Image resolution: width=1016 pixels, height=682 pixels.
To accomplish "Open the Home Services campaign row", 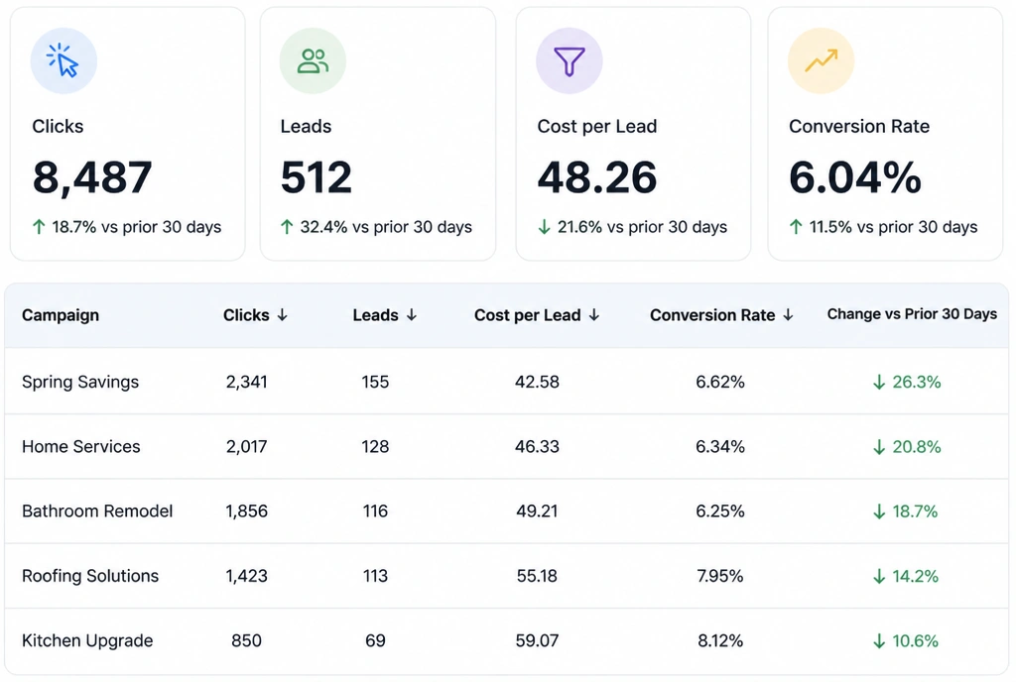I will pos(507,446).
